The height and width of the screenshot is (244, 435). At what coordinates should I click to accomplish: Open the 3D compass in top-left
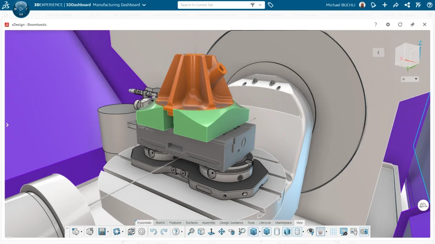pyautogui.click(x=21, y=8)
